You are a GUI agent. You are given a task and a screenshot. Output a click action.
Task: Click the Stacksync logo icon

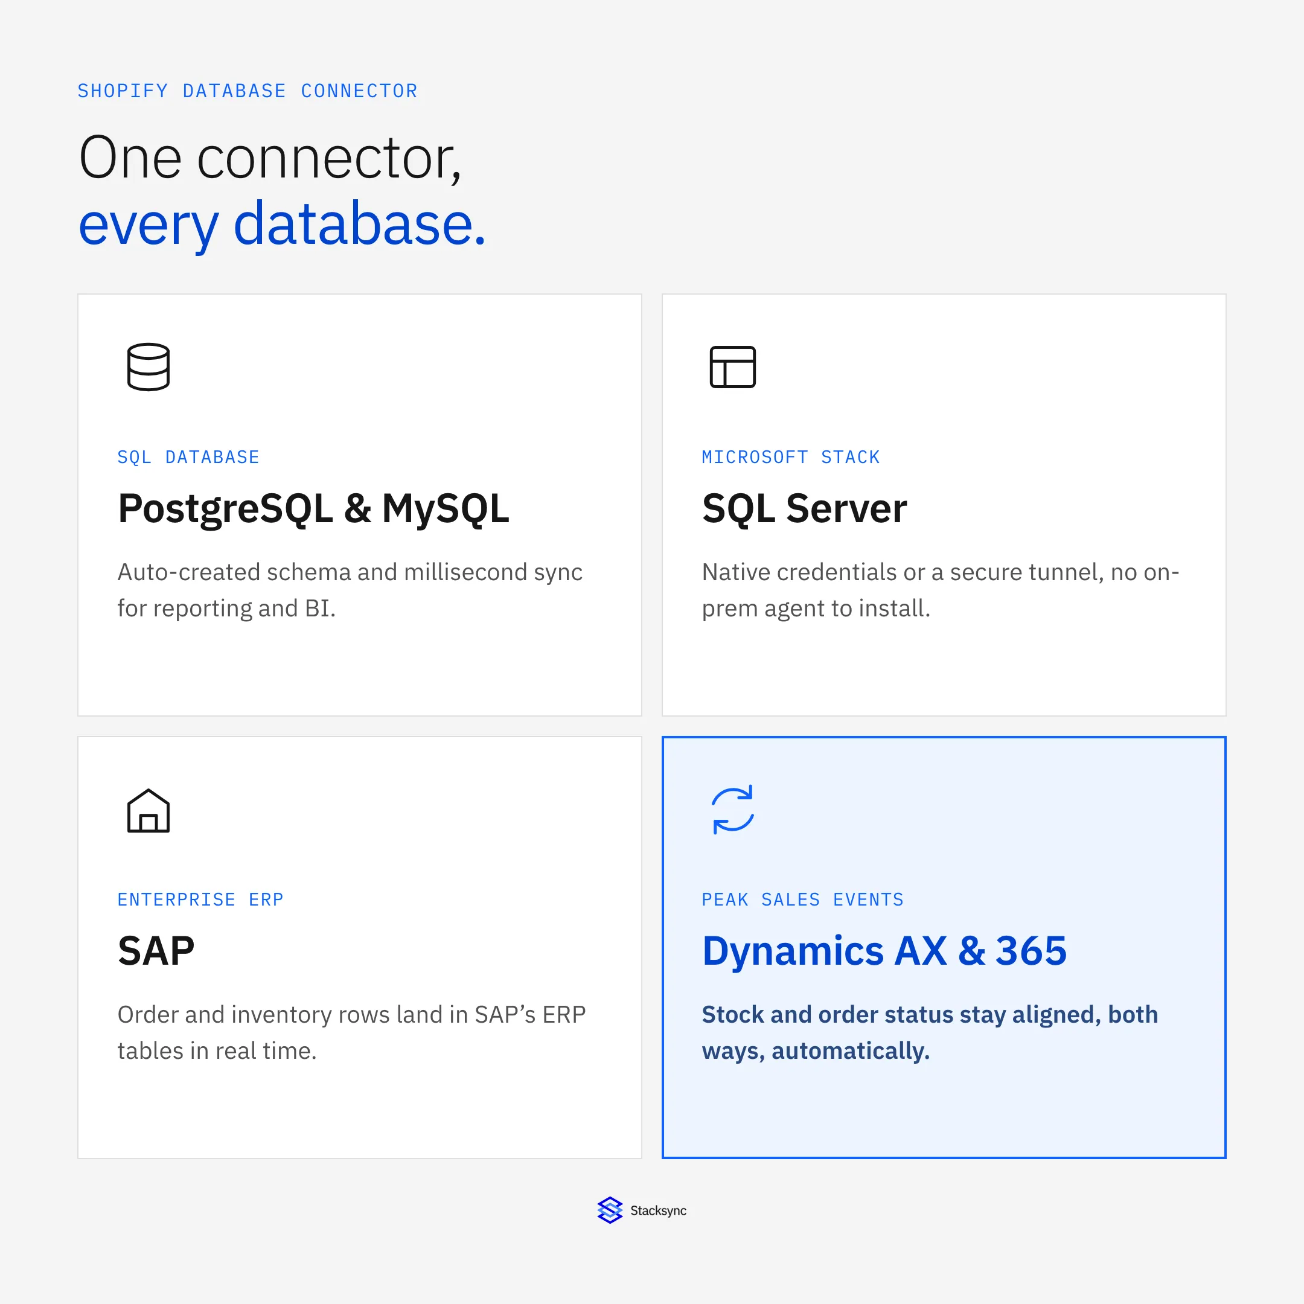(610, 1210)
